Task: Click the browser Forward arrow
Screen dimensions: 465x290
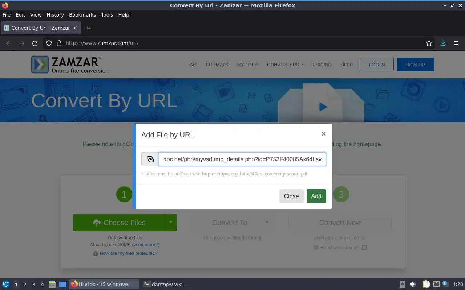Action: point(22,43)
